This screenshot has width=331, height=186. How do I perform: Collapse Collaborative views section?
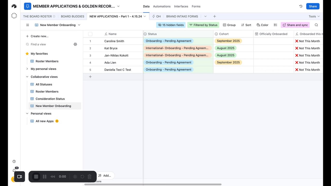(x=27, y=77)
